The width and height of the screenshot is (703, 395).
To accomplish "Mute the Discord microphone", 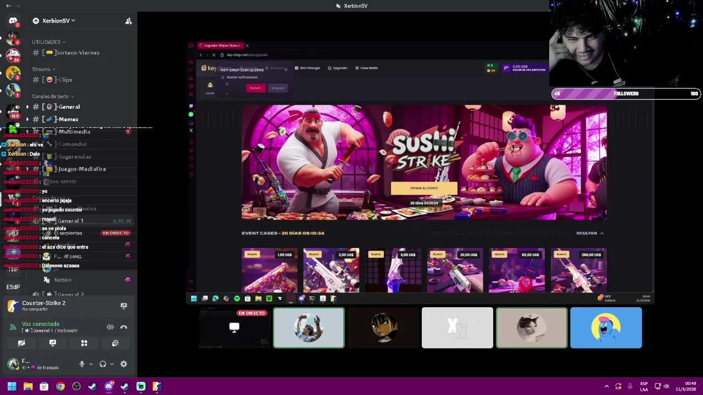I will 82,364.
